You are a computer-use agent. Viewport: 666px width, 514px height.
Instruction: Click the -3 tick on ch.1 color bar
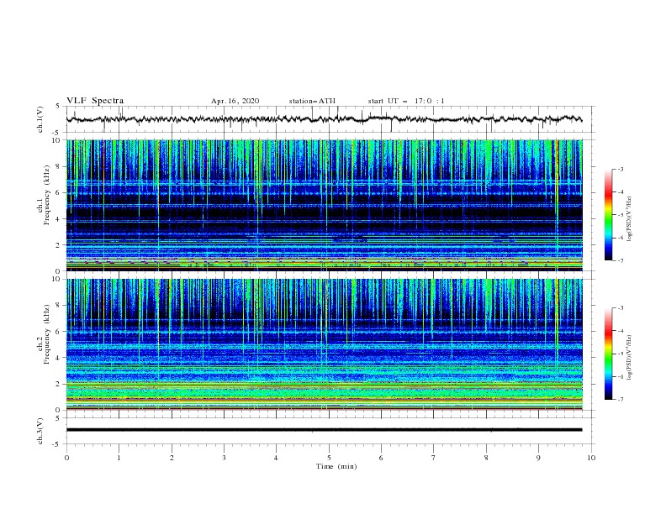pos(620,169)
